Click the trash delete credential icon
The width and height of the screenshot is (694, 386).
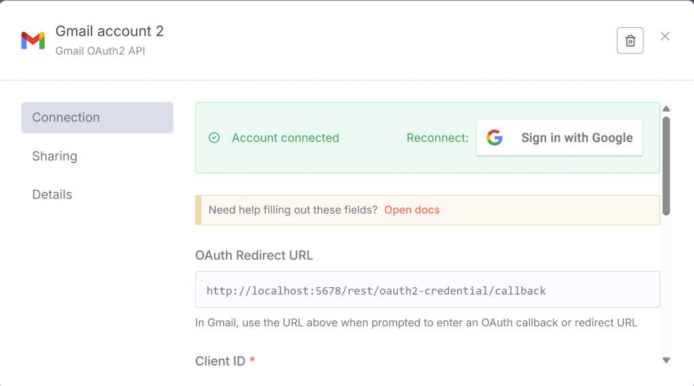[630, 41]
